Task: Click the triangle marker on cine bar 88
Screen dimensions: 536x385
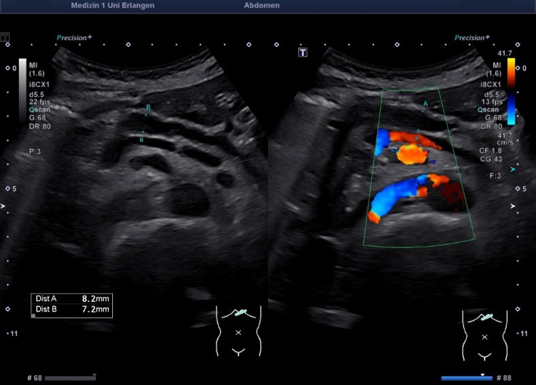Action: point(482,375)
